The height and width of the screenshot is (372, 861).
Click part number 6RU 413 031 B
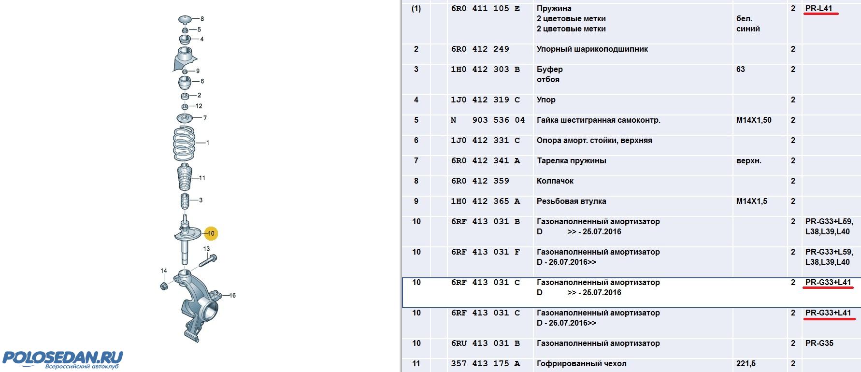point(485,343)
